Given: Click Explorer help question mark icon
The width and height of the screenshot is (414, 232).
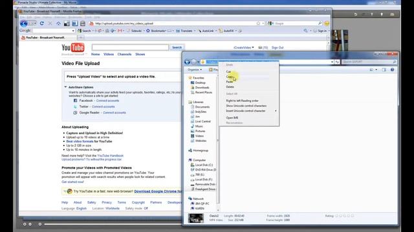Looking at the screenshot, I should (x=392, y=70).
